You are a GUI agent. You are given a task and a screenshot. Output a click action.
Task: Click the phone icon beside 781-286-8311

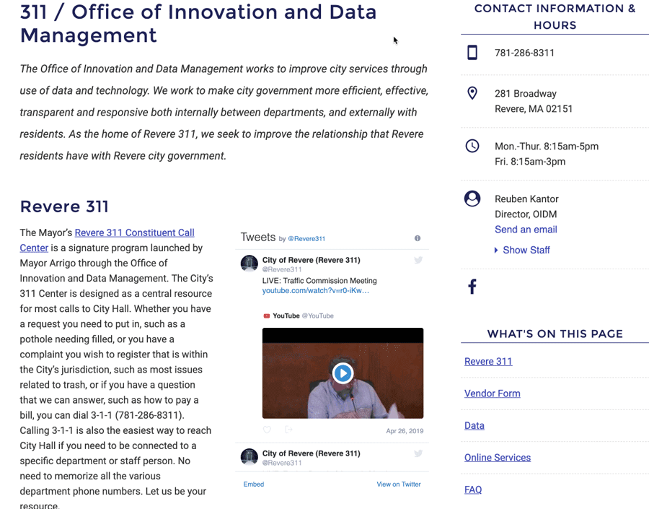pos(472,53)
